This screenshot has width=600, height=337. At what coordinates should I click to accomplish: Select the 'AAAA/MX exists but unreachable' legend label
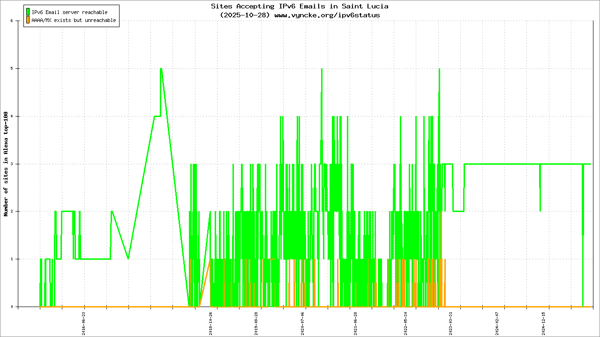74,21
